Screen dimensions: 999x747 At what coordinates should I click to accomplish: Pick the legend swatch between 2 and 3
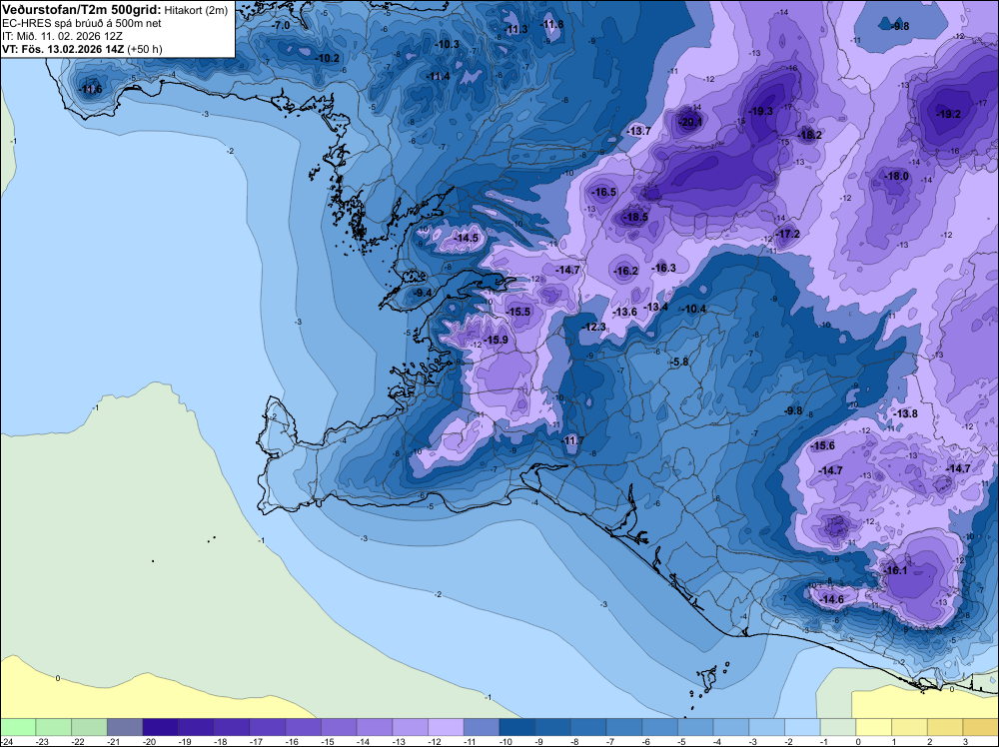[x=945, y=727]
